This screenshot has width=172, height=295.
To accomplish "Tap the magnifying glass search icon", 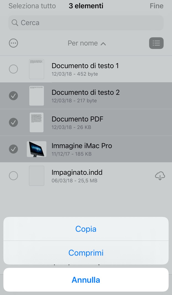I will pyautogui.click(x=15, y=23).
